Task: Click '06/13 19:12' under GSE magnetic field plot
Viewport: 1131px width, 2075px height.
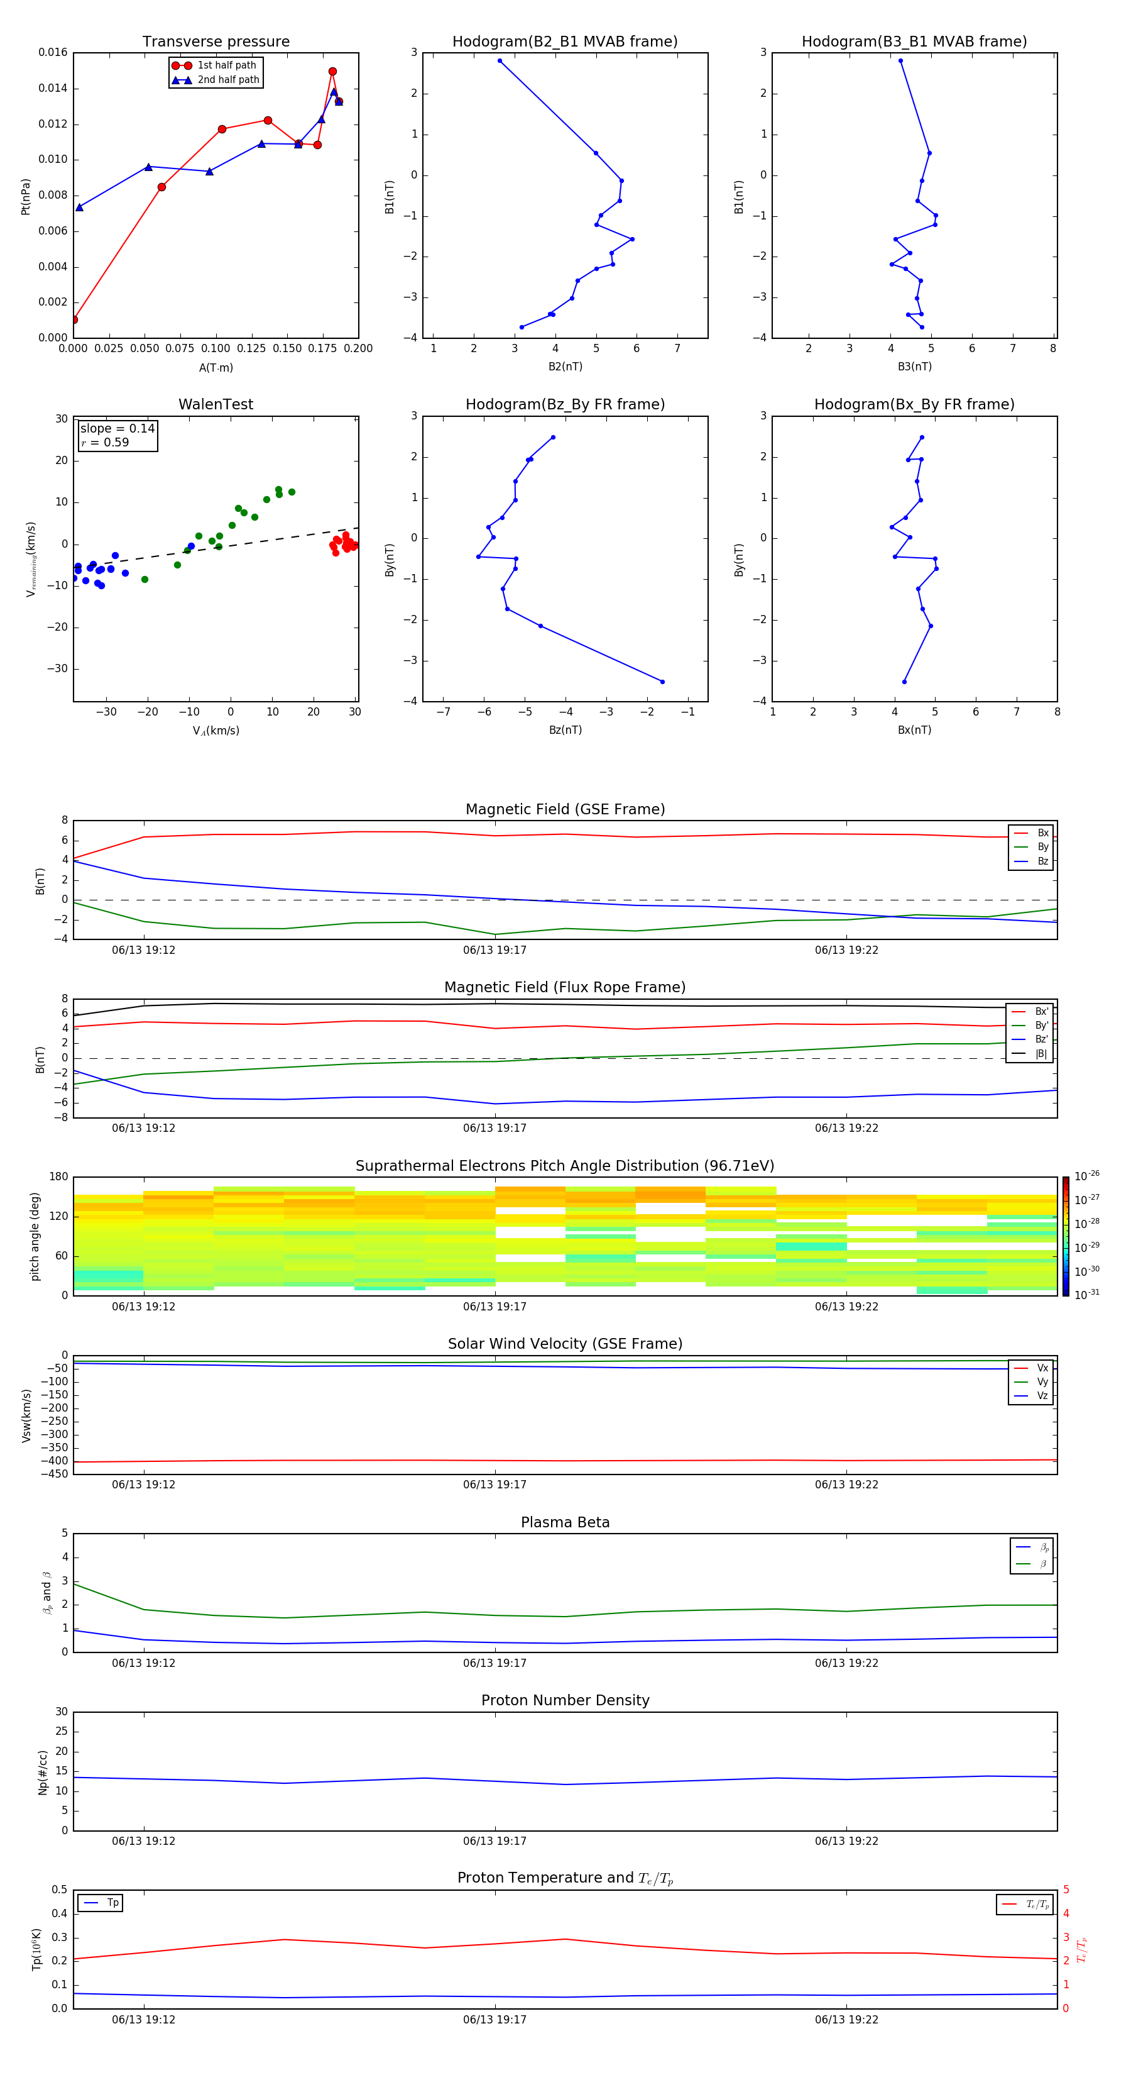Action: [143, 949]
